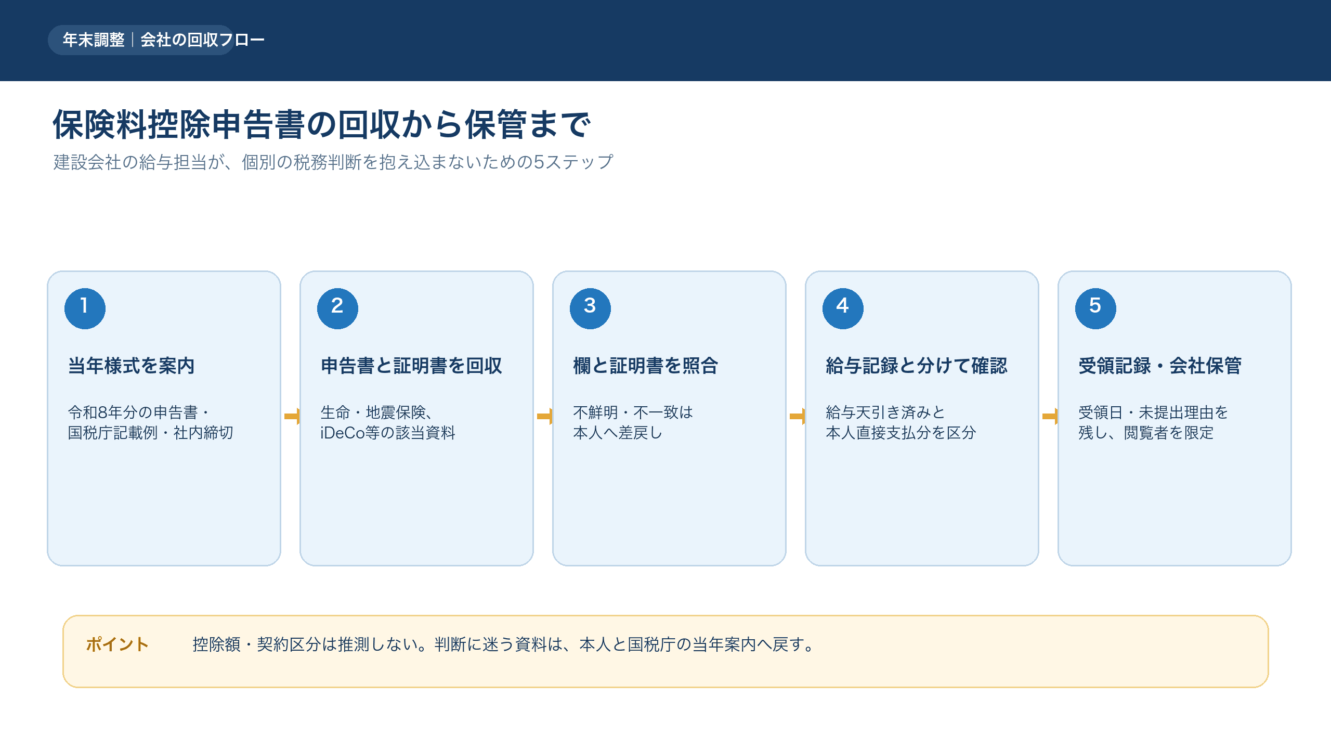Click the step number 4 circle
Screen dimensions: 1331x749
843,308
